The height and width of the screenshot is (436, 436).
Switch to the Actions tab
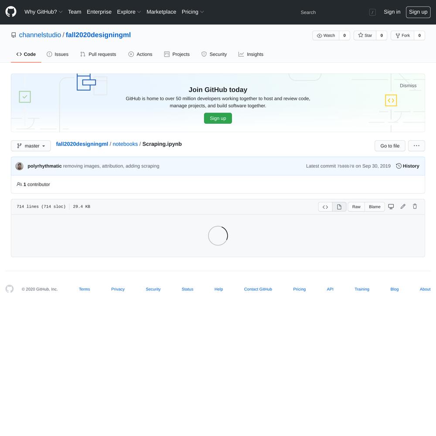[140, 54]
